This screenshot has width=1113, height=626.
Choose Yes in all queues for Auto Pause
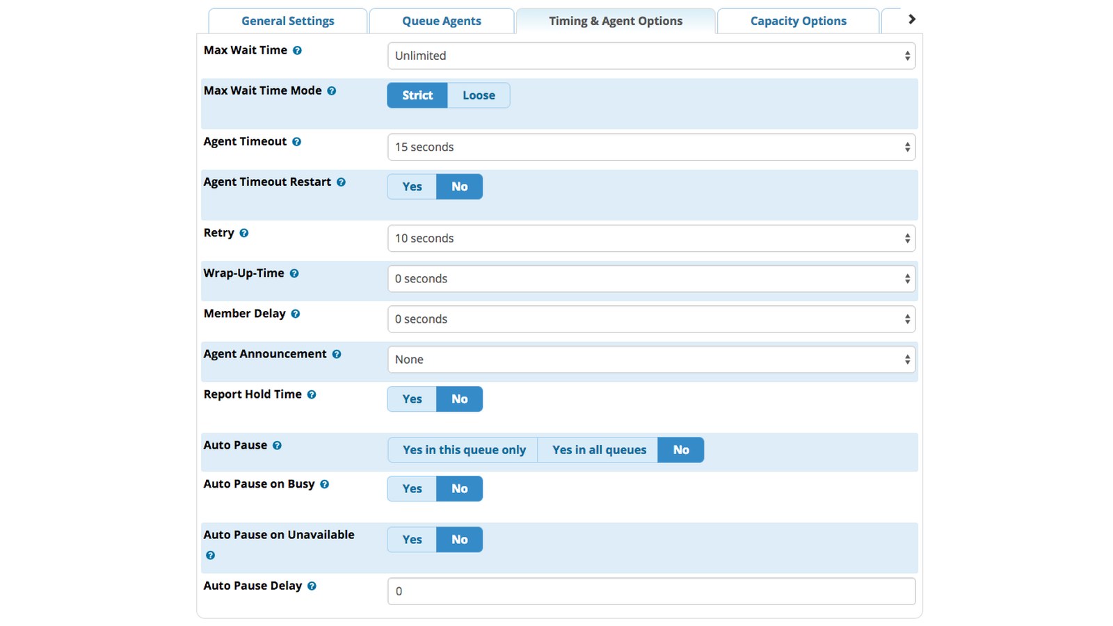tap(599, 450)
